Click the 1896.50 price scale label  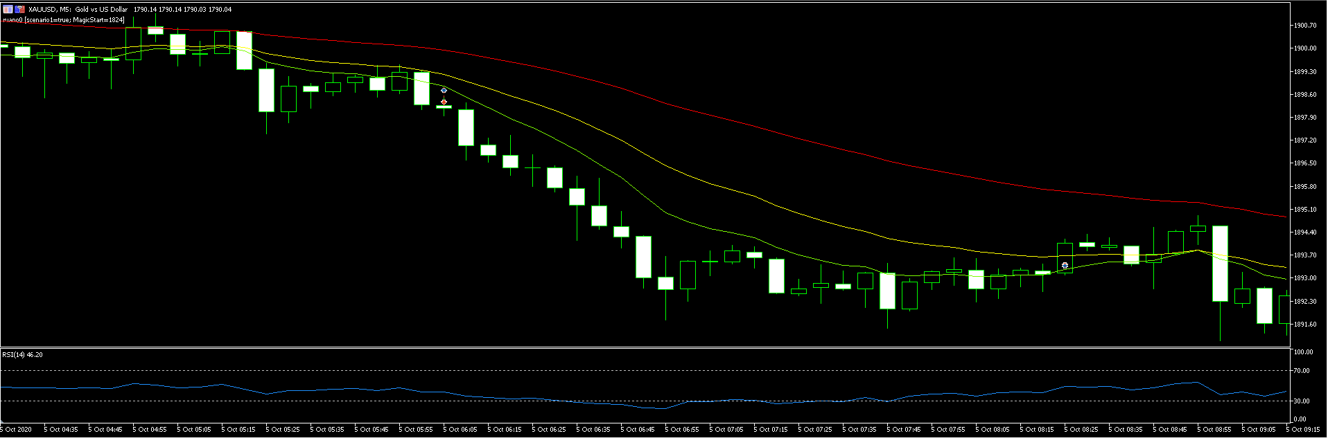click(1305, 163)
